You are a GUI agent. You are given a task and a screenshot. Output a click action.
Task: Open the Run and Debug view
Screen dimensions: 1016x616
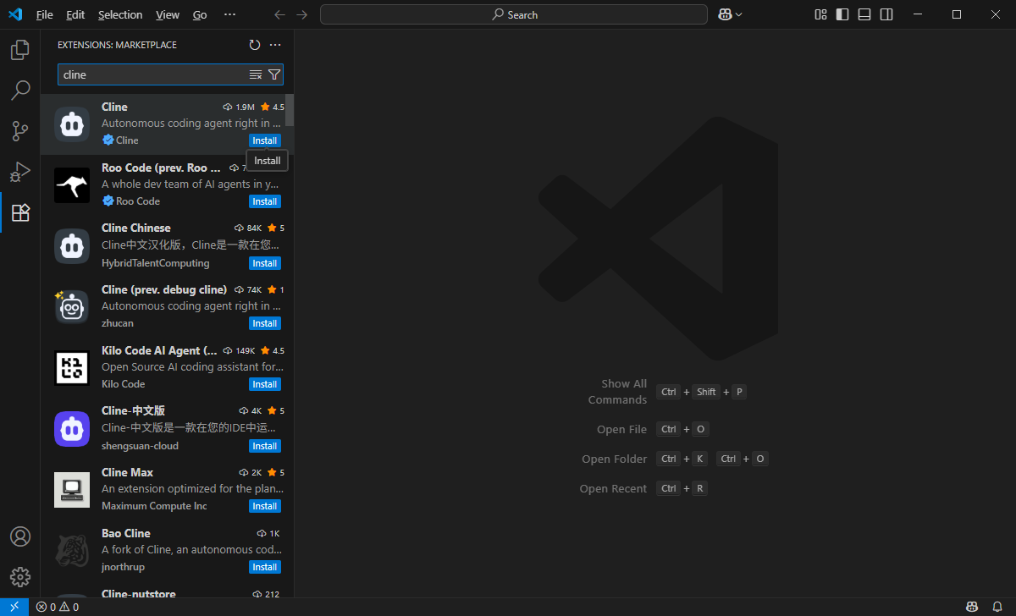click(19, 172)
